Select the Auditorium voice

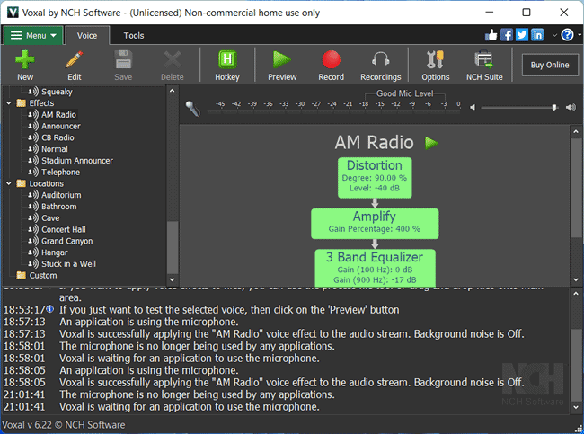coord(61,195)
